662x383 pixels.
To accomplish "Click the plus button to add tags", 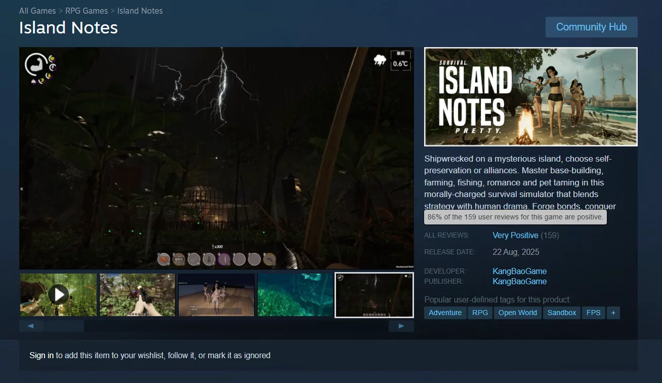I will pos(613,313).
